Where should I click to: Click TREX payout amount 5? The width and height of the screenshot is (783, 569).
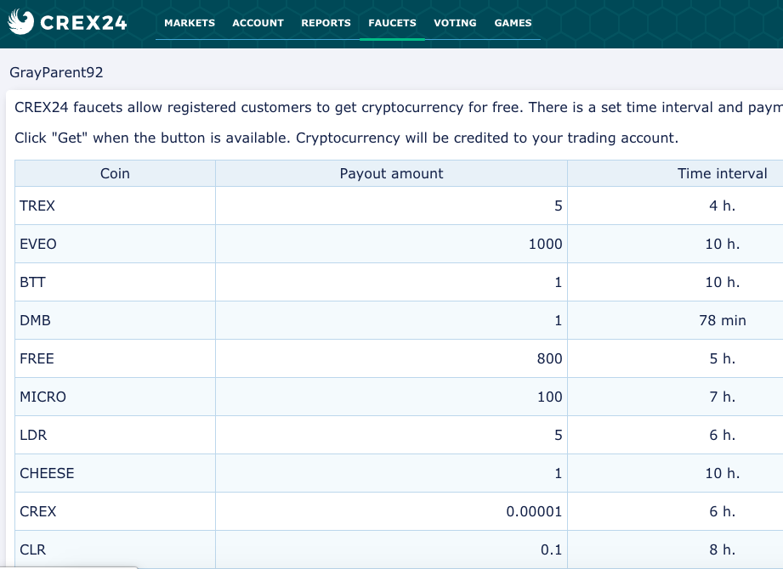pyautogui.click(x=559, y=206)
